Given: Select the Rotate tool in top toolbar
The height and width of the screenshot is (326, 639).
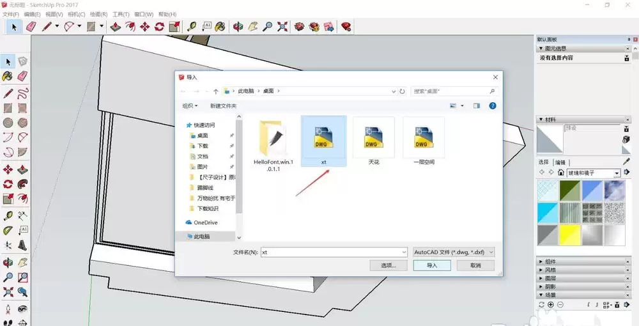Looking at the screenshot, I should pos(159,27).
